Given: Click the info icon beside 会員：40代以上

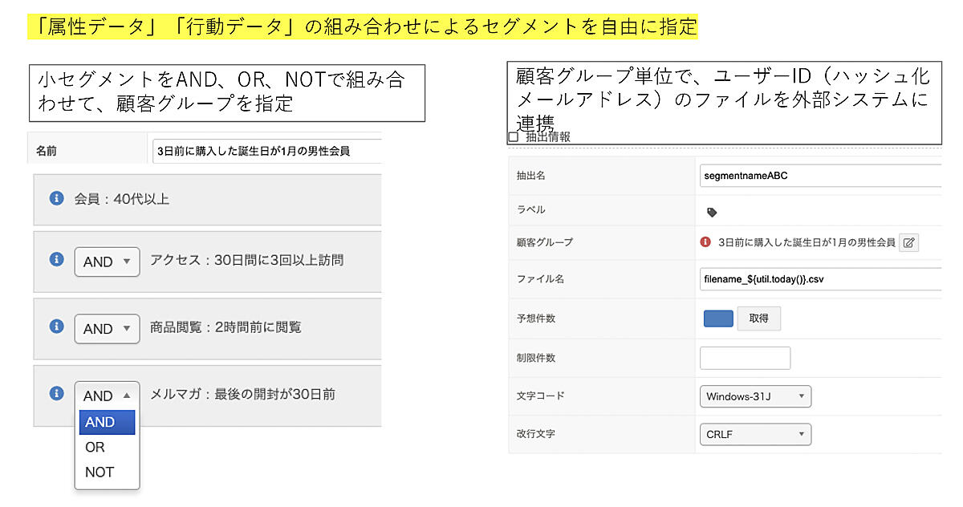Looking at the screenshot, I should (x=56, y=198).
